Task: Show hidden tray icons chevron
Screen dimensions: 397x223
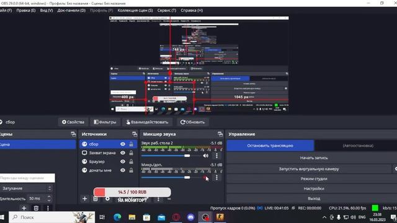Action: pos(324,217)
